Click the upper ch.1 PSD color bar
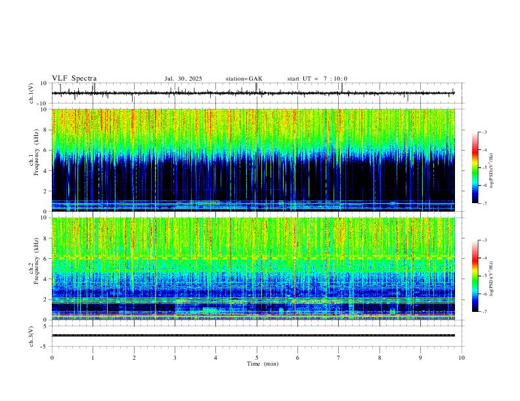The image size is (520, 401). pos(475,168)
